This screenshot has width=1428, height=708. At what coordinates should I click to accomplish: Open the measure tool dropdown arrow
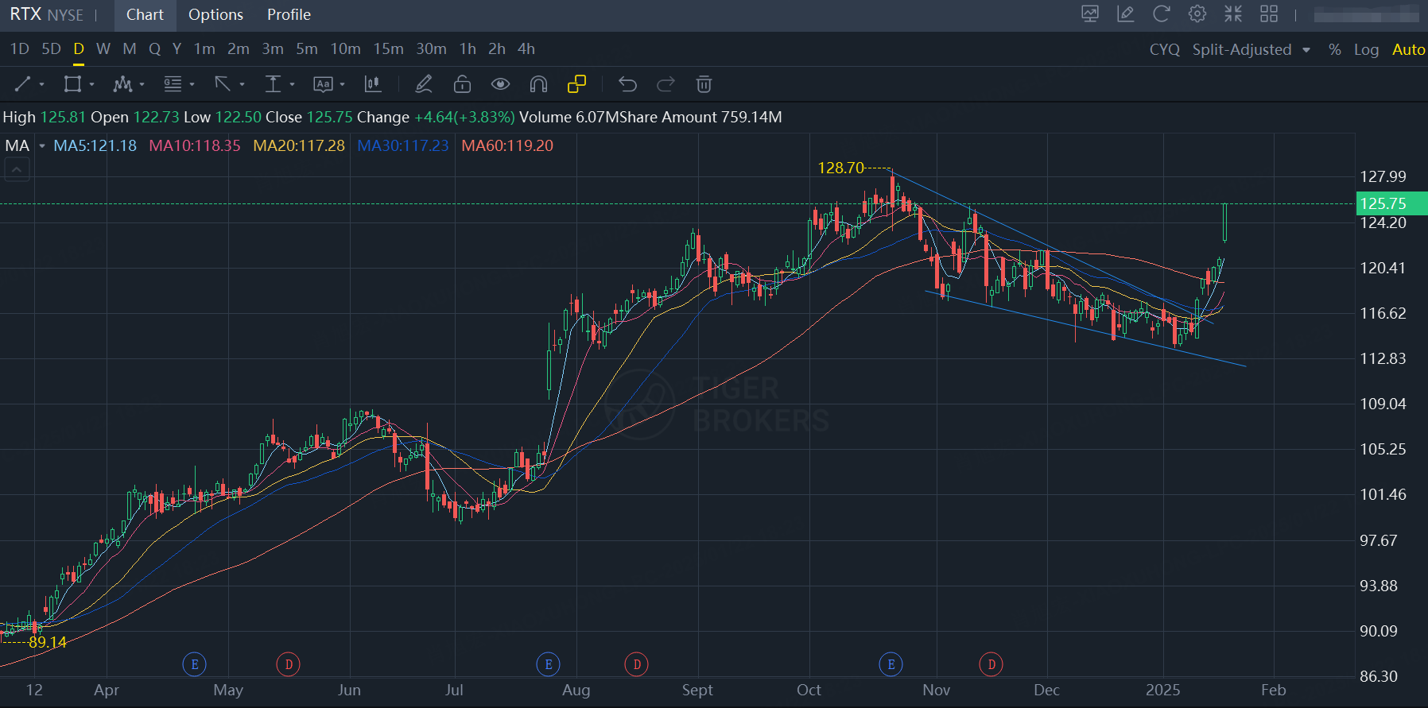point(293,84)
